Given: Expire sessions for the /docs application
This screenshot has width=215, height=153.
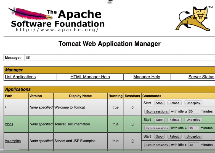Looking at the screenshot, I should tap(157, 128).
